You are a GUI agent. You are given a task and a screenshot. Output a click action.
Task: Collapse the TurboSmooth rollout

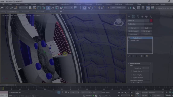(129, 64)
